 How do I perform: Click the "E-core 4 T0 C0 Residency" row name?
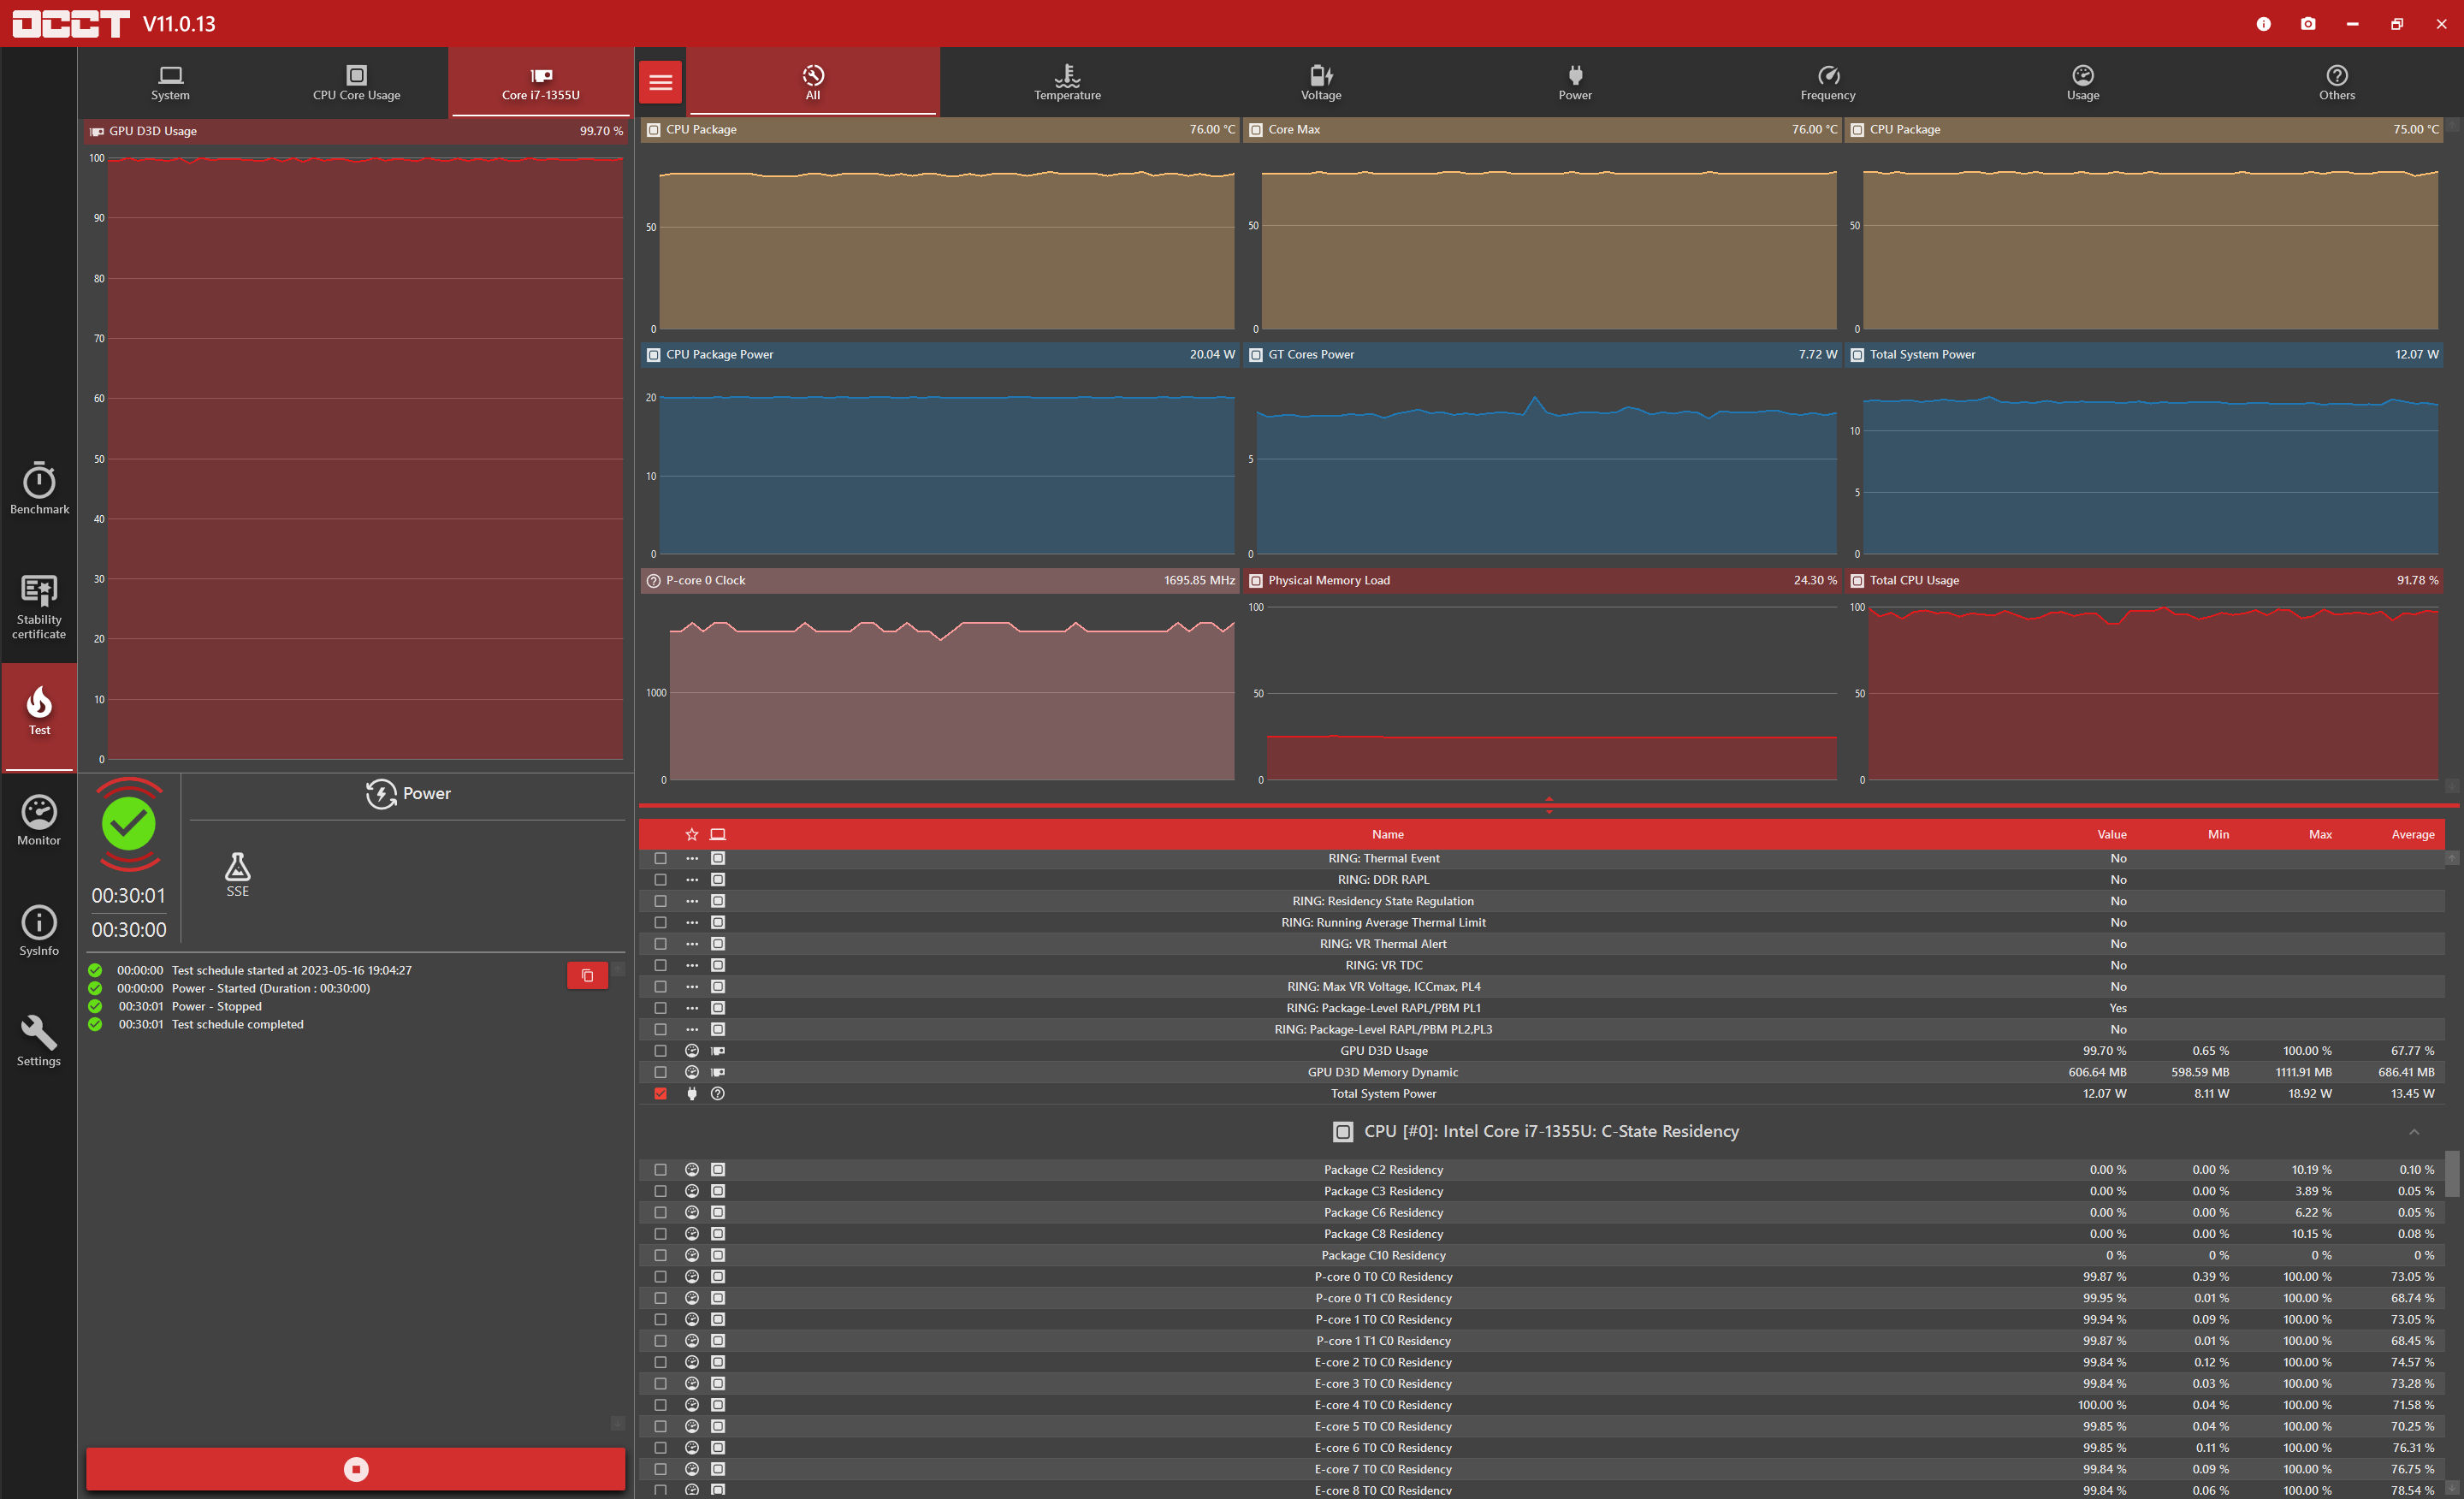pos(1383,1406)
